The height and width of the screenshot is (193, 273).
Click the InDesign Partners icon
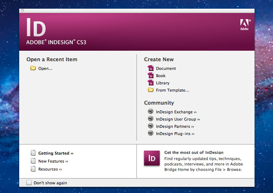click(151, 126)
